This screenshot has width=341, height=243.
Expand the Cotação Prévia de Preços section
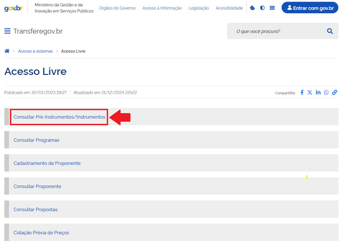41,232
